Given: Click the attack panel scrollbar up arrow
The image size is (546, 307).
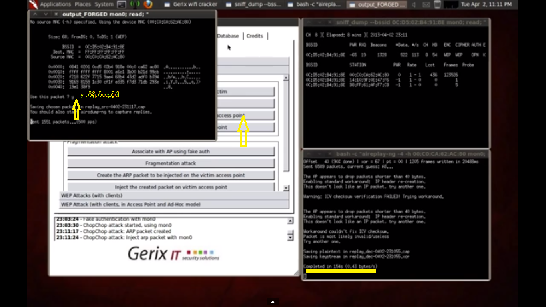Looking at the screenshot, I should [286, 78].
